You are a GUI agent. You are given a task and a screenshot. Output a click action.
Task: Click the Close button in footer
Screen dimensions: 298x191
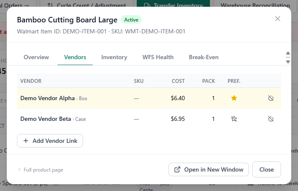tap(266, 169)
